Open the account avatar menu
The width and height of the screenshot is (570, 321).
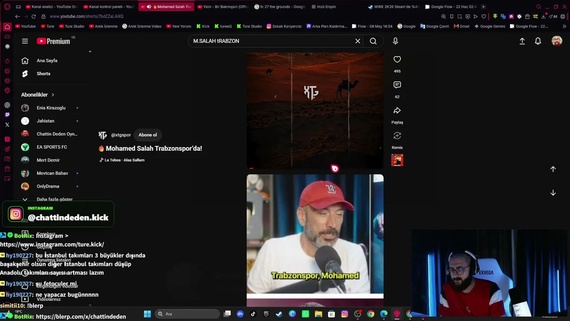pos(557,41)
